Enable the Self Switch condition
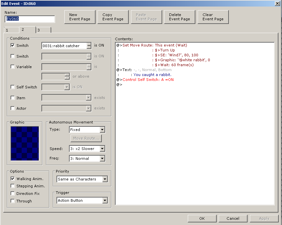 tap(13, 87)
